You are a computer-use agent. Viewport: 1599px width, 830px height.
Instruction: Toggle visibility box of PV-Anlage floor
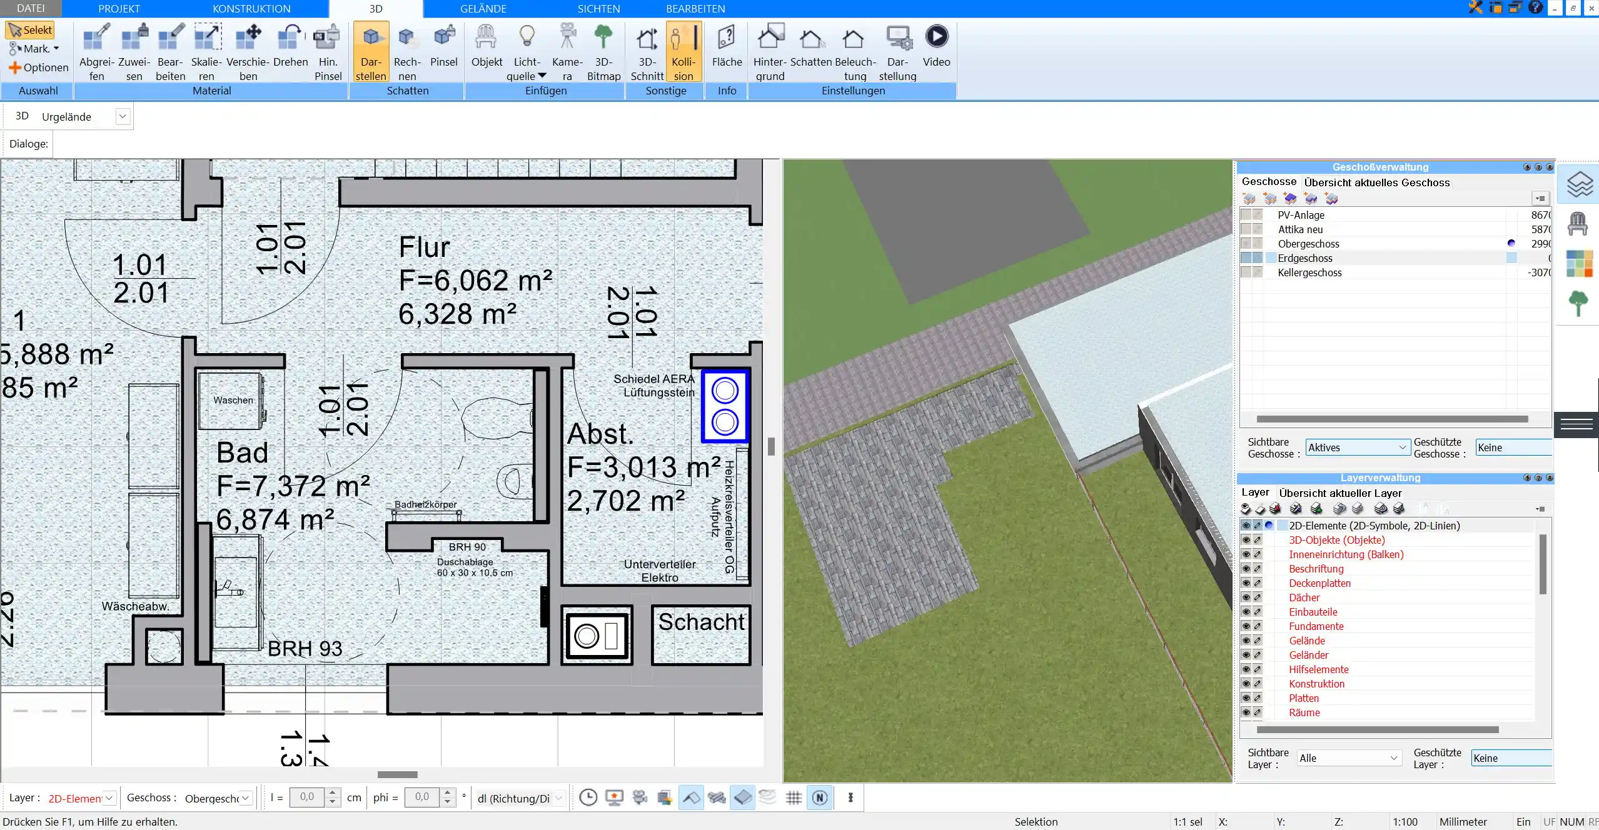(1246, 215)
